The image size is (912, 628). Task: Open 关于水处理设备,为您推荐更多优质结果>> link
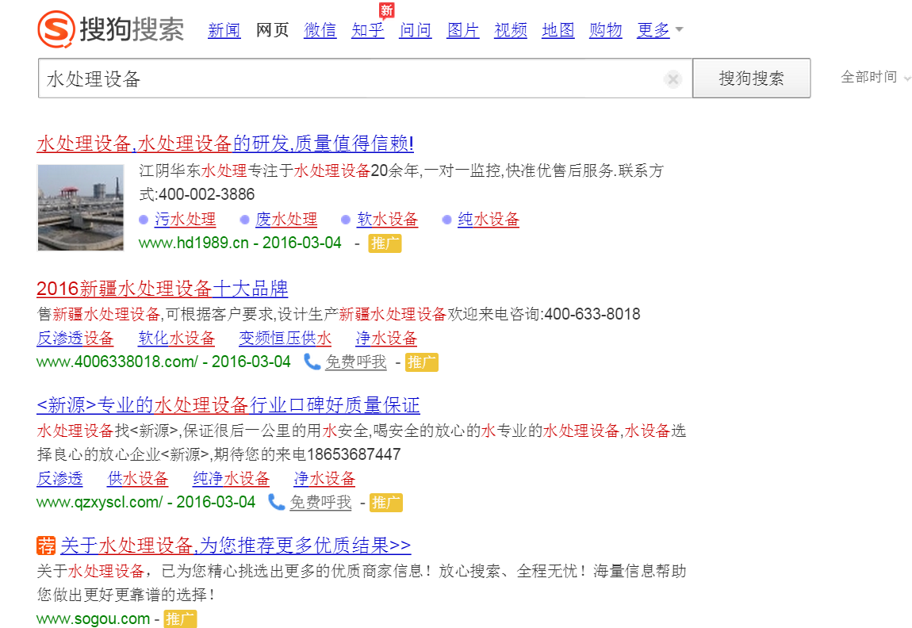pyautogui.click(x=236, y=546)
